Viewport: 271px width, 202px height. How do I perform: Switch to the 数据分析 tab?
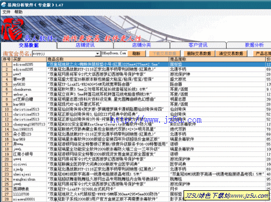click(254, 45)
